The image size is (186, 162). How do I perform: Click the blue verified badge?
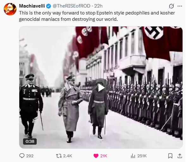pyautogui.click(x=48, y=6)
